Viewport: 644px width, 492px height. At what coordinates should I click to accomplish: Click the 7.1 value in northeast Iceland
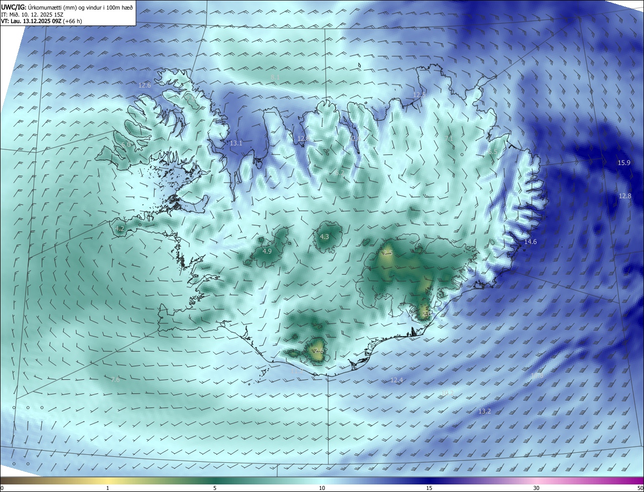click(x=449, y=137)
